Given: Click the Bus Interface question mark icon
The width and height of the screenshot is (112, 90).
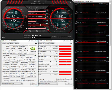Looking at the screenshot, I should point(36,60).
